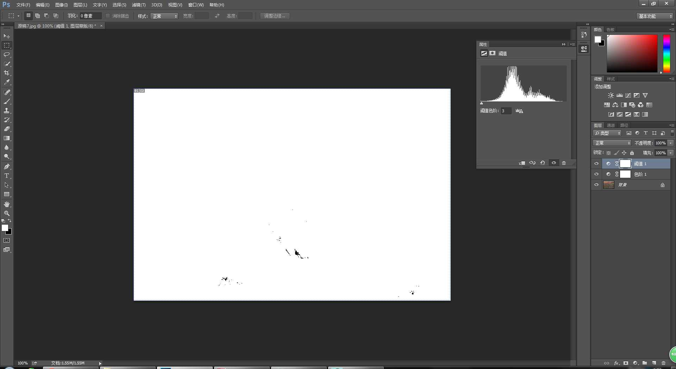The height and width of the screenshot is (369, 676).
Task: Select the Dodge tool
Action: 7,156
